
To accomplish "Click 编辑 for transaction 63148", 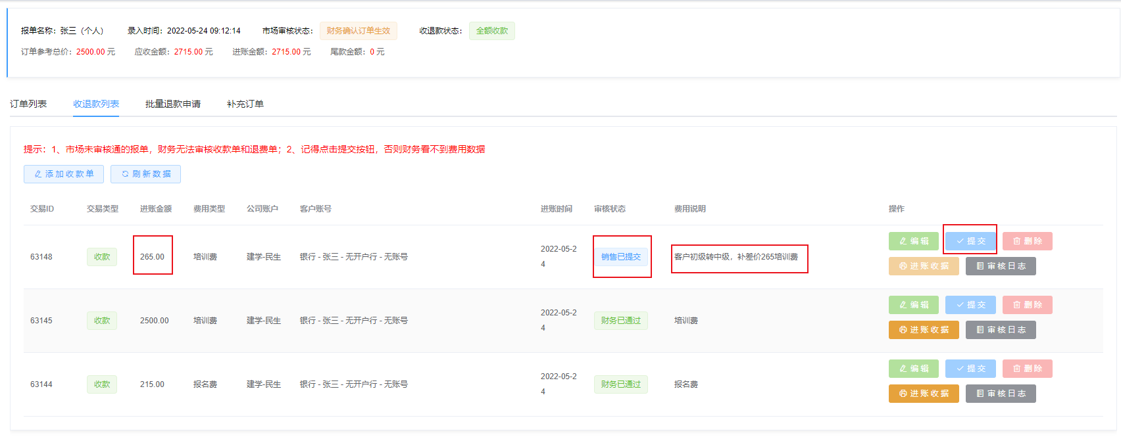I will pyautogui.click(x=914, y=241).
